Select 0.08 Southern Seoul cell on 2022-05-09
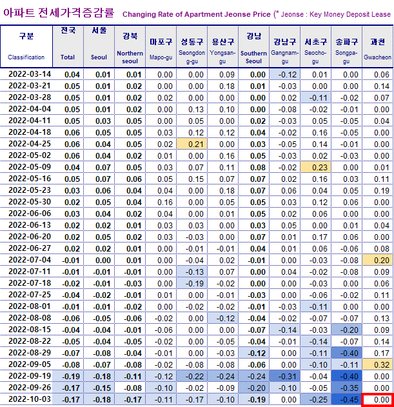The width and height of the screenshot is (394, 407). pyautogui.click(x=253, y=167)
